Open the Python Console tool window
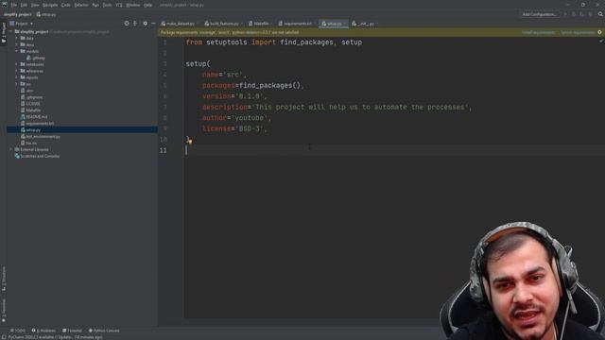Image resolution: width=605 pixels, height=340 pixels. [x=104, y=331]
